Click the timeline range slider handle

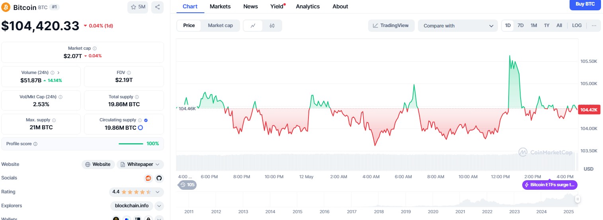(x=577, y=199)
